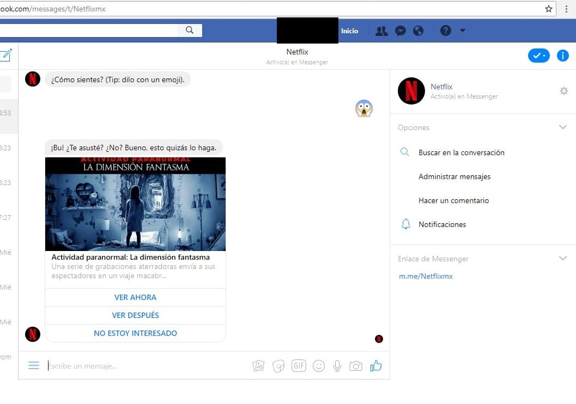576x404 pixels.
Task: Send a thumbs-up like
Action: pyautogui.click(x=376, y=366)
